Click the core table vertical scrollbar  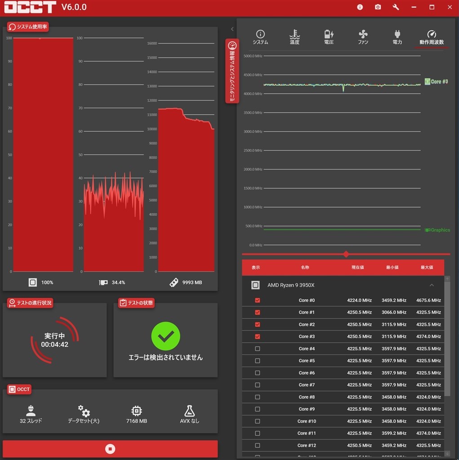447,339
